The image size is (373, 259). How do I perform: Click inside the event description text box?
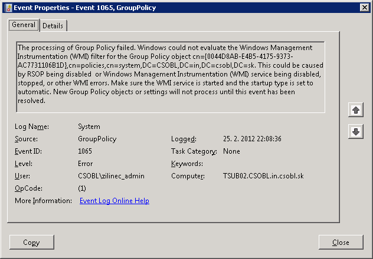click(171, 77)
